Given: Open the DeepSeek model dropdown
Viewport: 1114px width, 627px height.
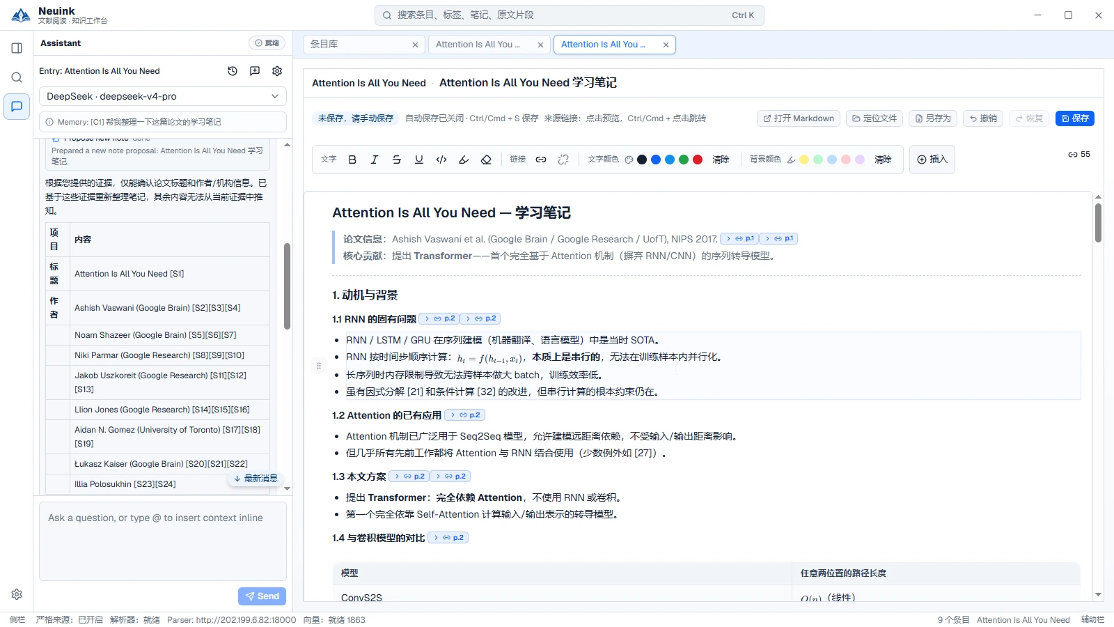Looking at the screenshot, I should click(163, 96).
